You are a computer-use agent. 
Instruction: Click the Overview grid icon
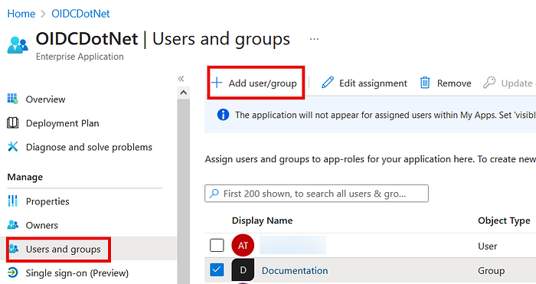tap(13, 99)
